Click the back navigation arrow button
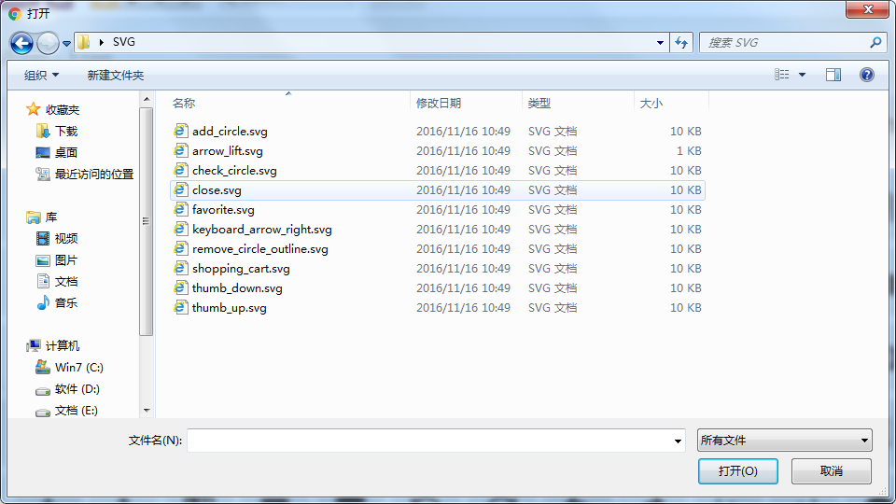The image size is (896, 504). coord(22,43)
